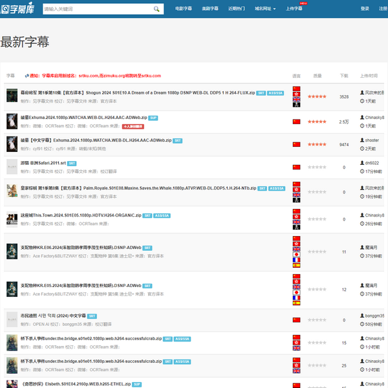Click the ASS/SSA badge on This.Town row
Image resolution: width=388 pixels, height=388 pixels.
tap(162, 215)
